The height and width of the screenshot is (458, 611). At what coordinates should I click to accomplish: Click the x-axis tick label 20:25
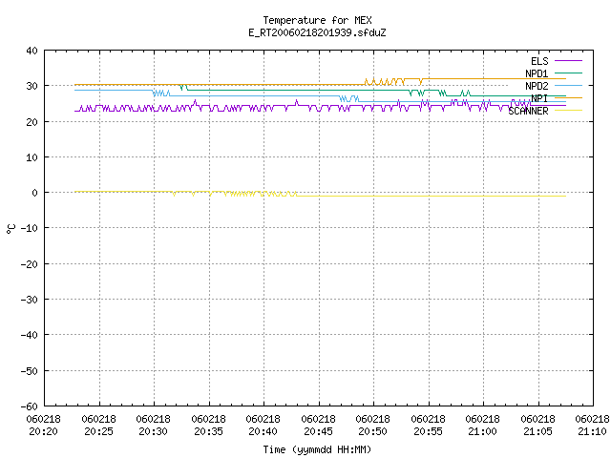[x=99, y=431]
